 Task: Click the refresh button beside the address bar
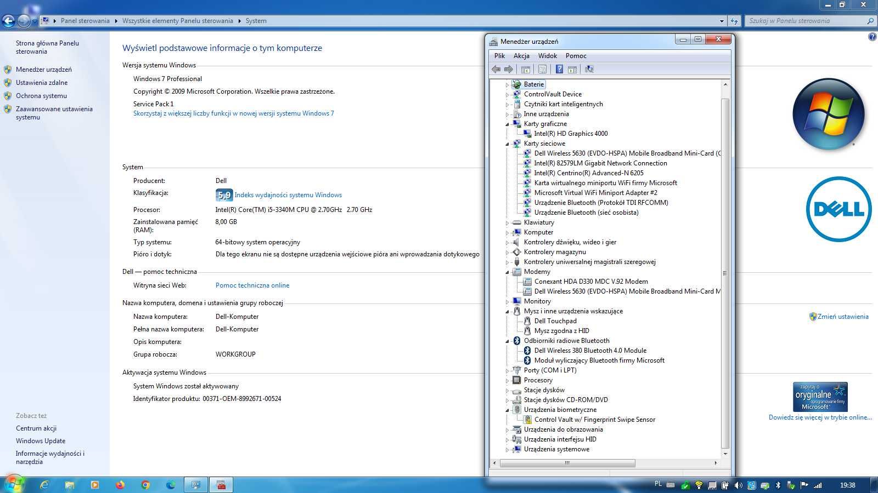pos(734,21)
